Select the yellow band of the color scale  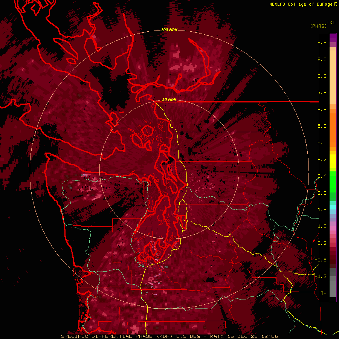333,161
